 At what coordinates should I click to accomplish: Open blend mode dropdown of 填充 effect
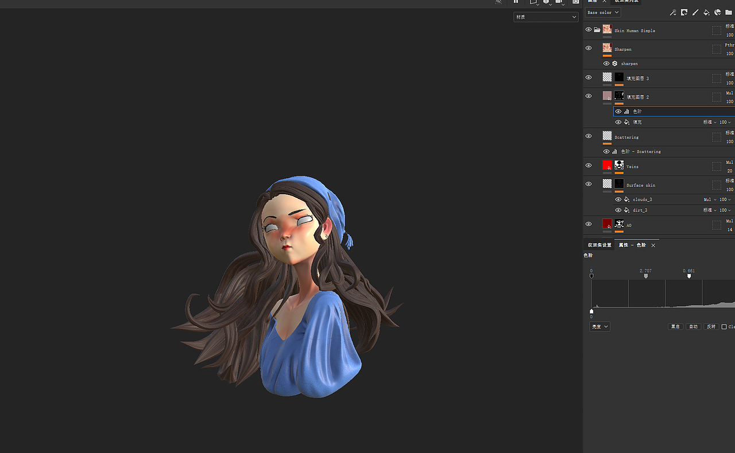710,122
